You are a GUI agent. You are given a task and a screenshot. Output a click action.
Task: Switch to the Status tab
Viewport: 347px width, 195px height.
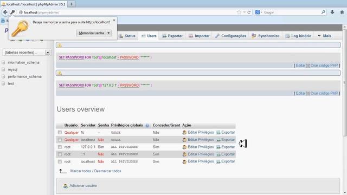127,36
